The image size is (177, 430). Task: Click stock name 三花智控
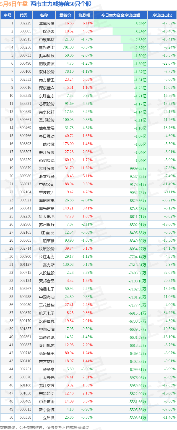(x=47, y=305)
